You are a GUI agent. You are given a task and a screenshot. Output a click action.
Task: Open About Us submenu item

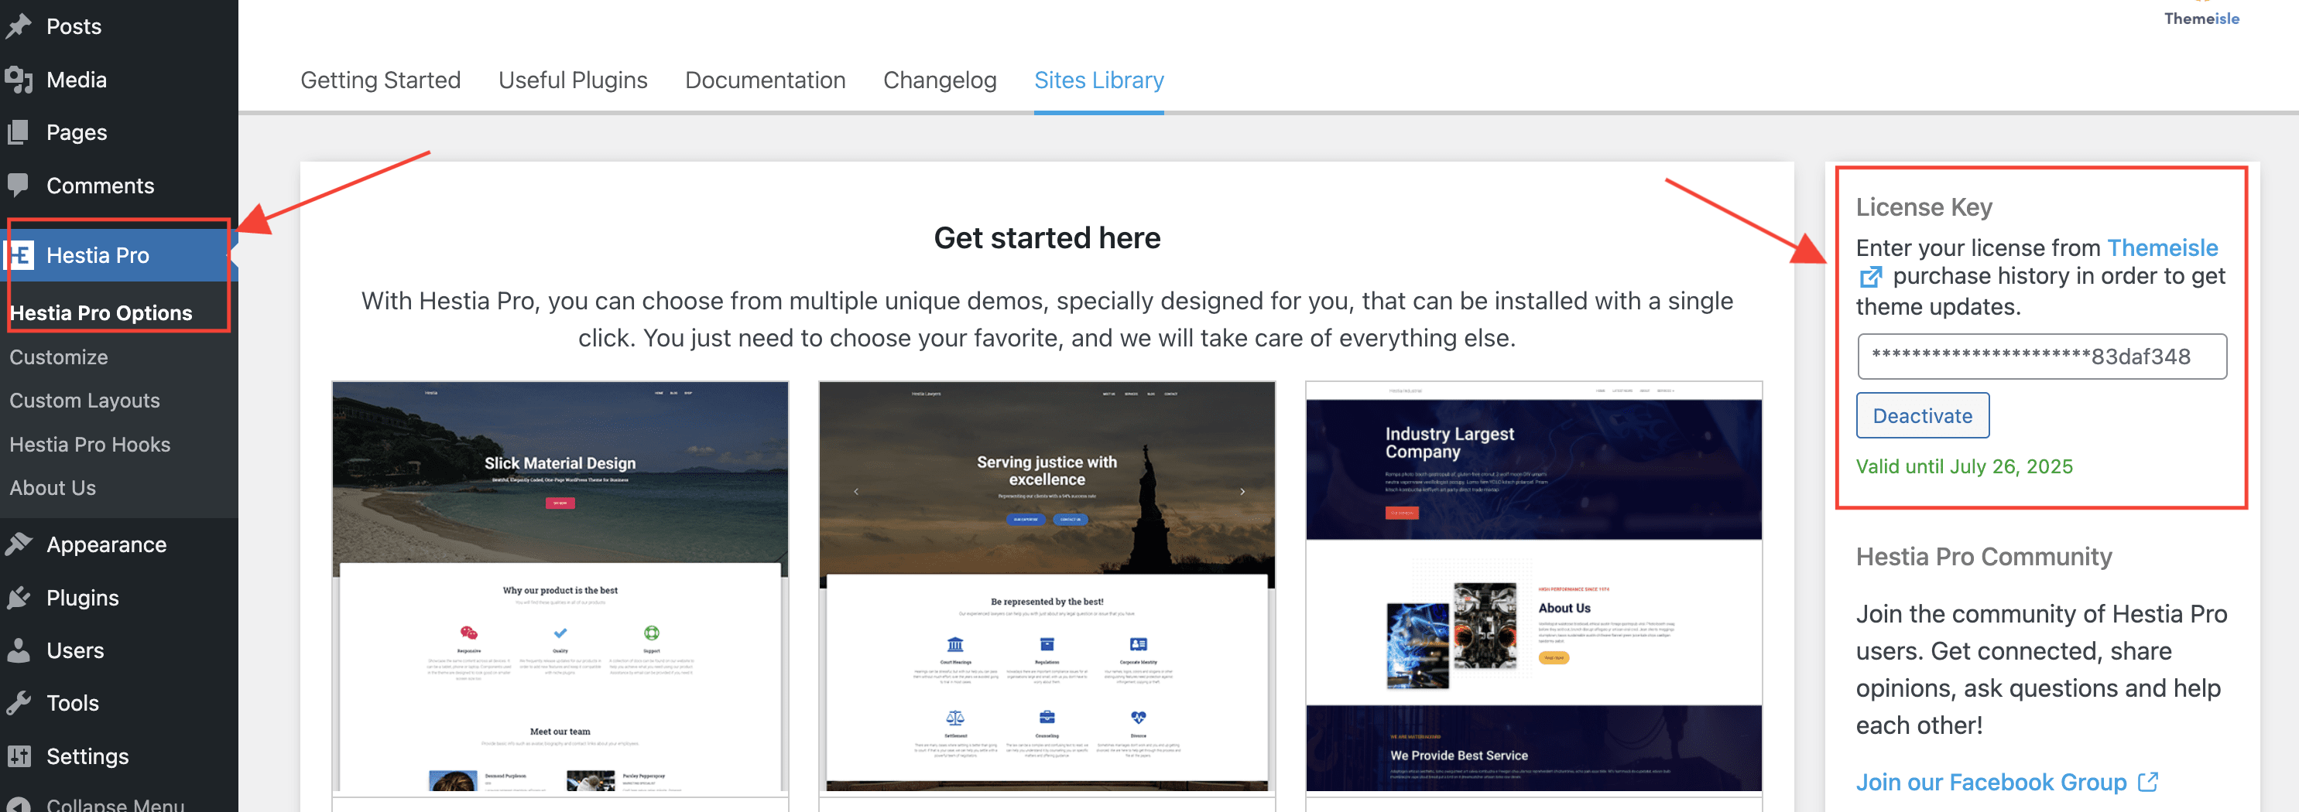point(53,487)
